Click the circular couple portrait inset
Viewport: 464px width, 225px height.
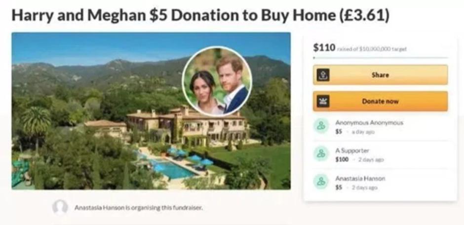[x=217, y=81]
